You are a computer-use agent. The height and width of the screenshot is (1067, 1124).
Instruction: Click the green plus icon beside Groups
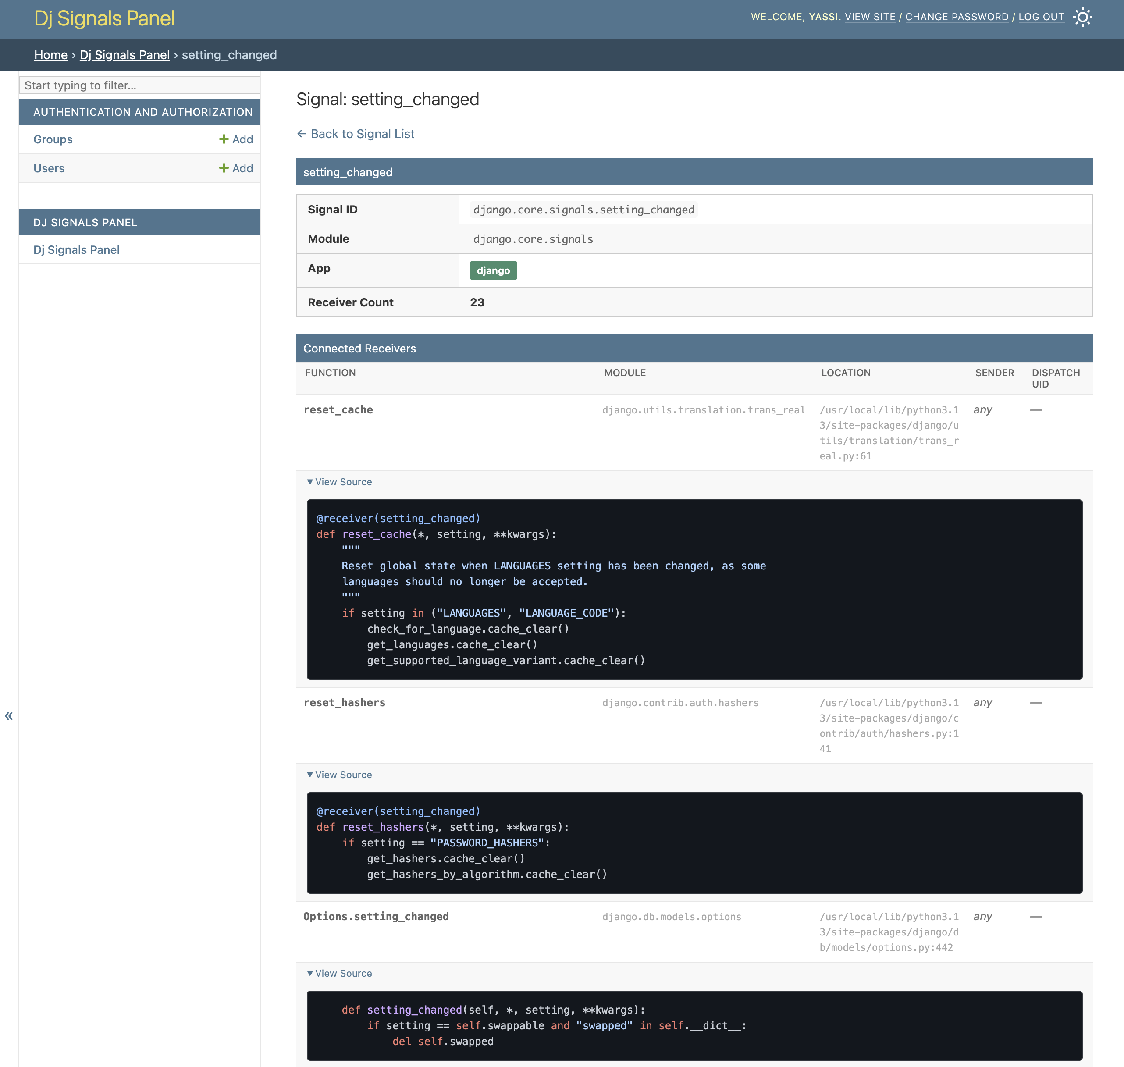[224, 139]
